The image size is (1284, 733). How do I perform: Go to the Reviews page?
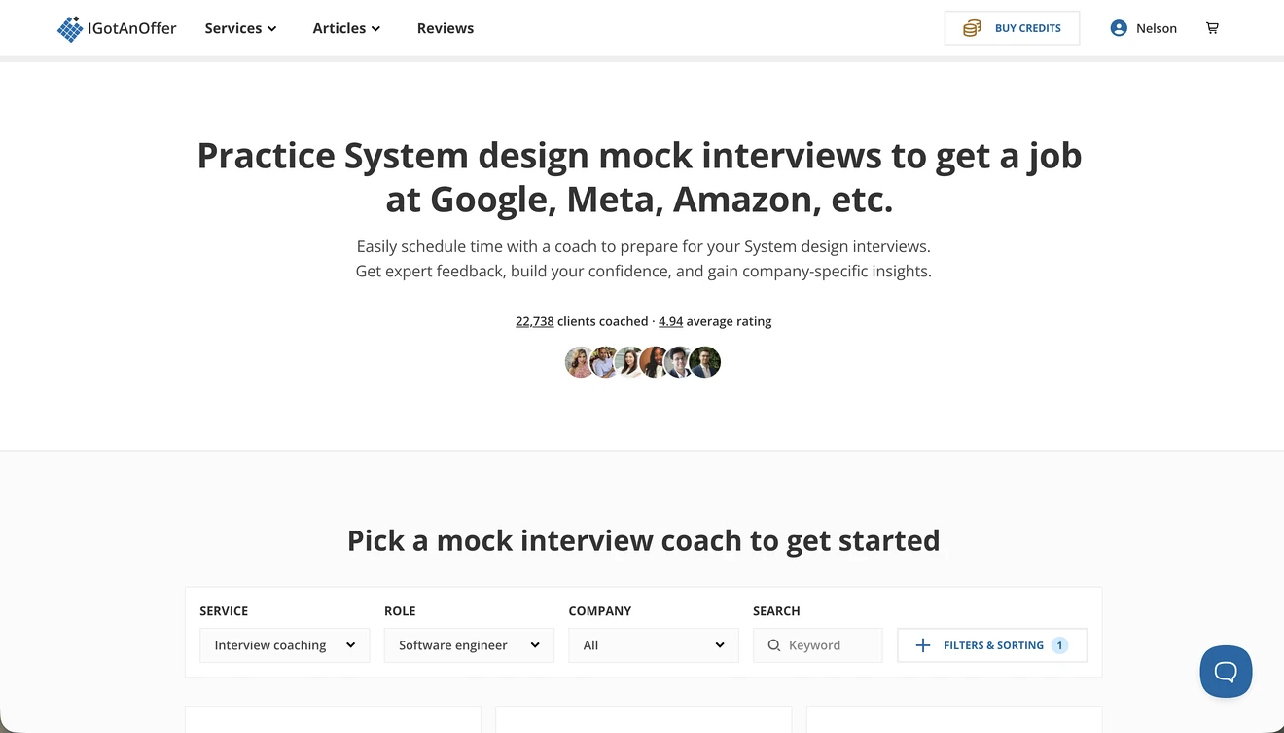(446, 28)
